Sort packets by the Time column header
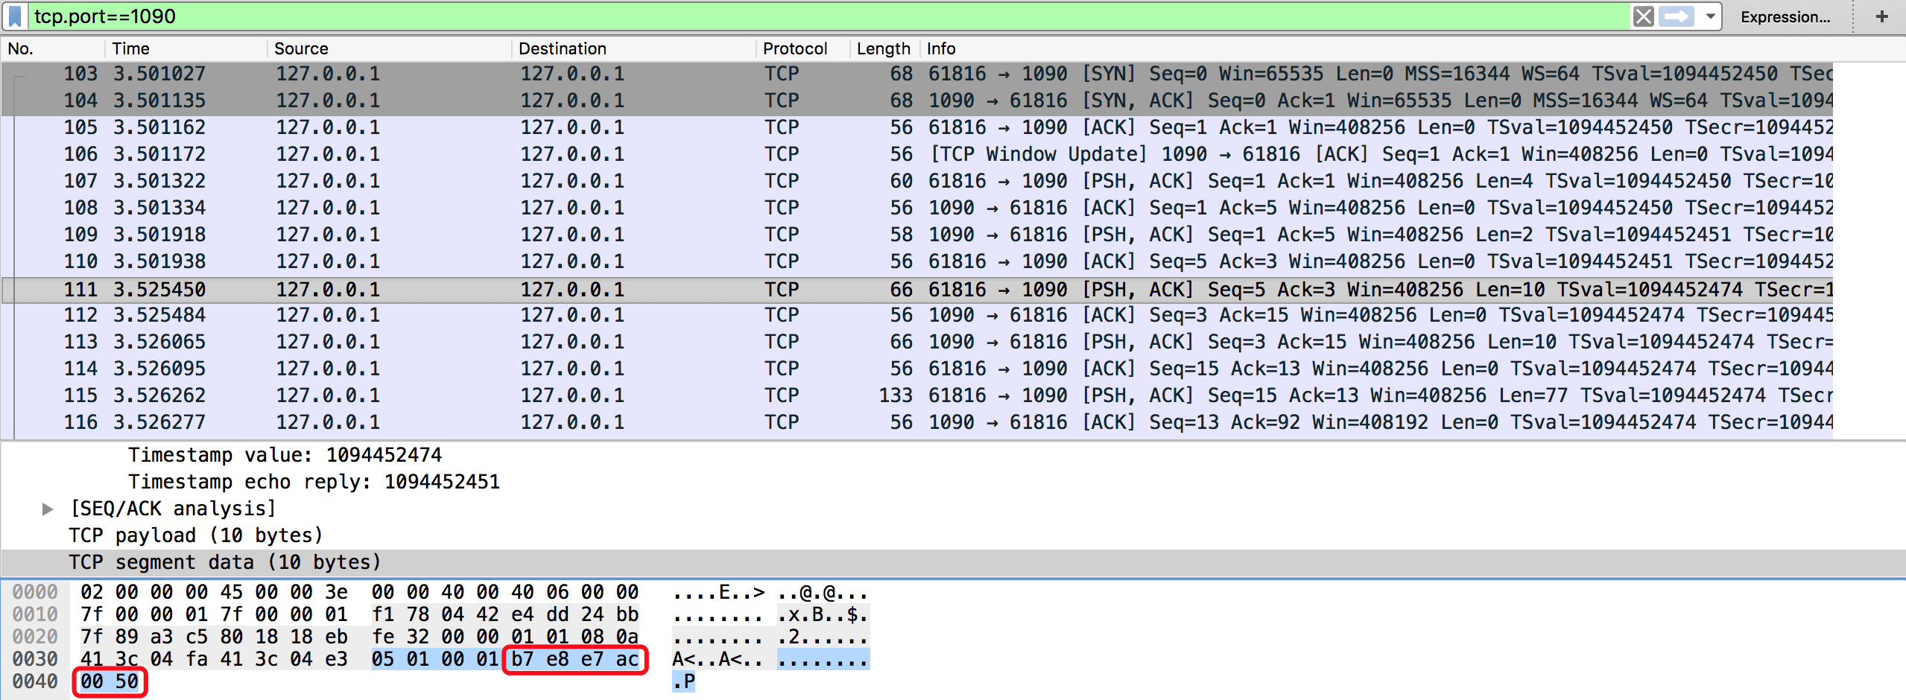This screenshot has height=700, width=1906. point(131,49)
